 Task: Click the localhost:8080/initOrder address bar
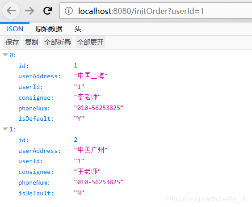155,11
